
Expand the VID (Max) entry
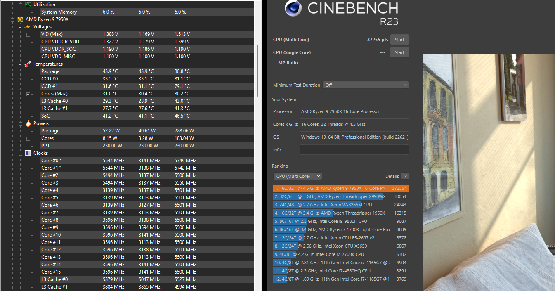point(28,34)
